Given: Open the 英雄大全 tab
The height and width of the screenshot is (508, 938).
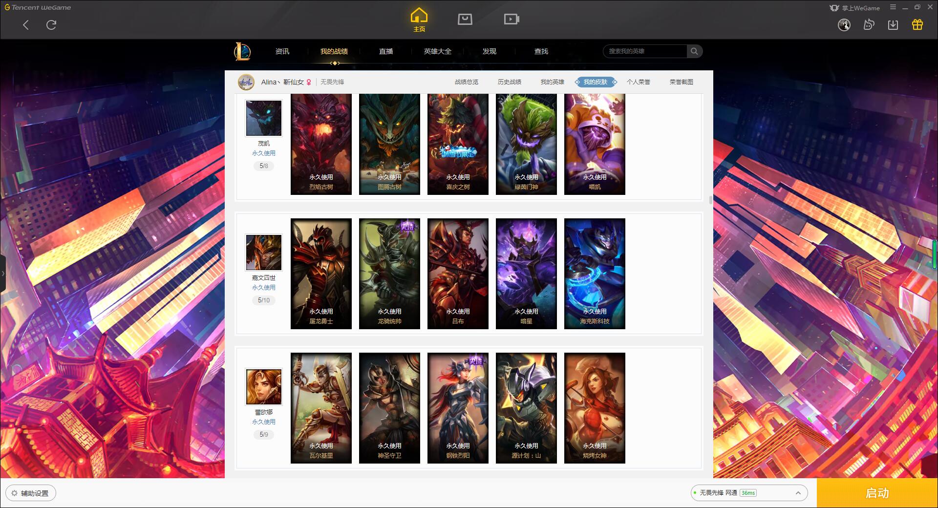Looking at the screenshot, I should [x=438, y=51].
